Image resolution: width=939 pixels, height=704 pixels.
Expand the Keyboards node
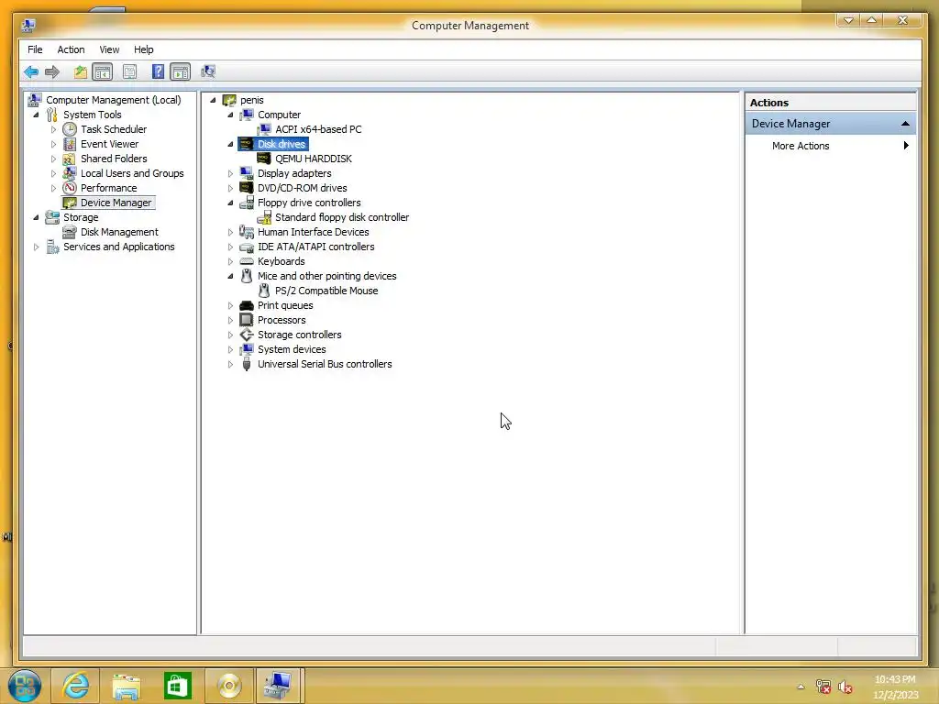click(230, 261)
